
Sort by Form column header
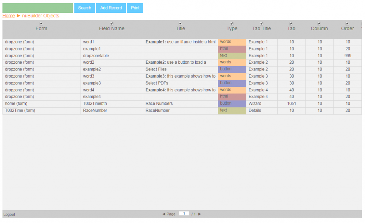[x=41, y=28]
